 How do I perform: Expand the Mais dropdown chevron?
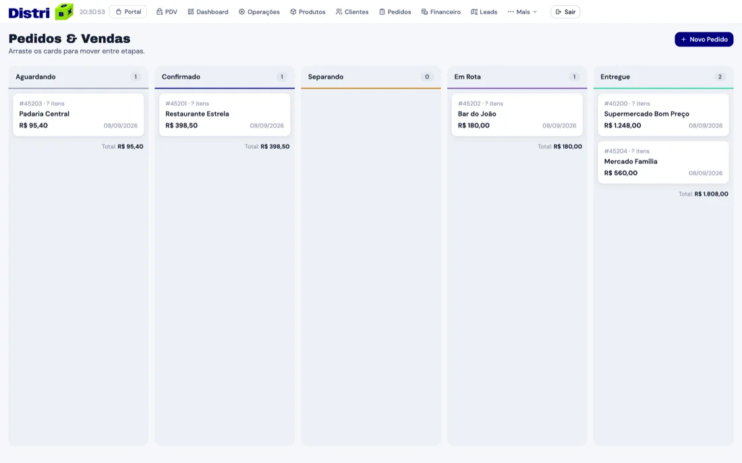[x=535, y=12]
